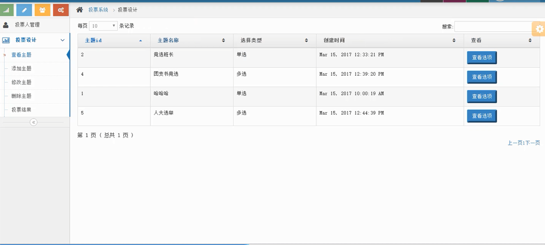The image size is (545, 245).
Task: Click 投票设计 breadcrumb text
Action: (127, 10)
